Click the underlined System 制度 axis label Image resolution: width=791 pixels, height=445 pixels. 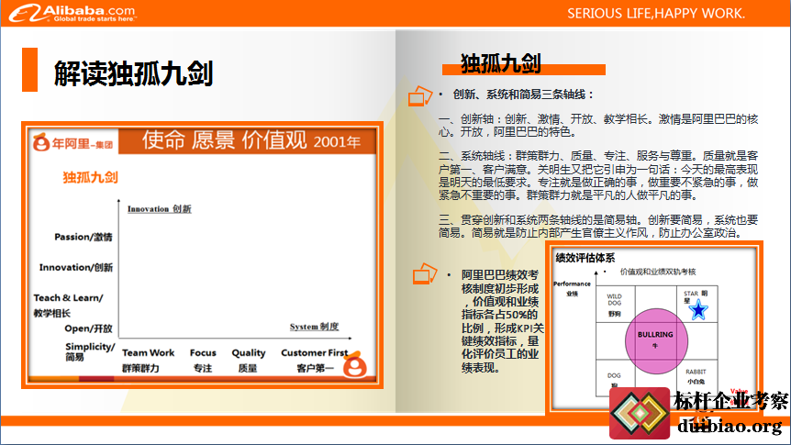tap(314, 327)
